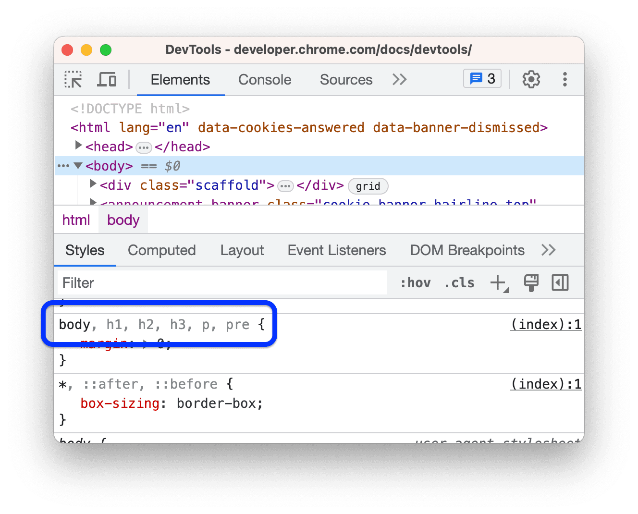
Task: Click the paintbrush icon in Styles toolbar
Action: click(531, 283)
